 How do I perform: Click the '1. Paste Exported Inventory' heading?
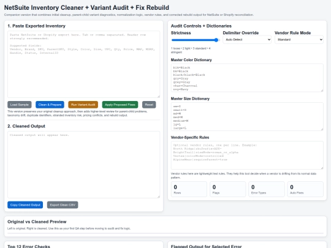(x=37, y=26)
